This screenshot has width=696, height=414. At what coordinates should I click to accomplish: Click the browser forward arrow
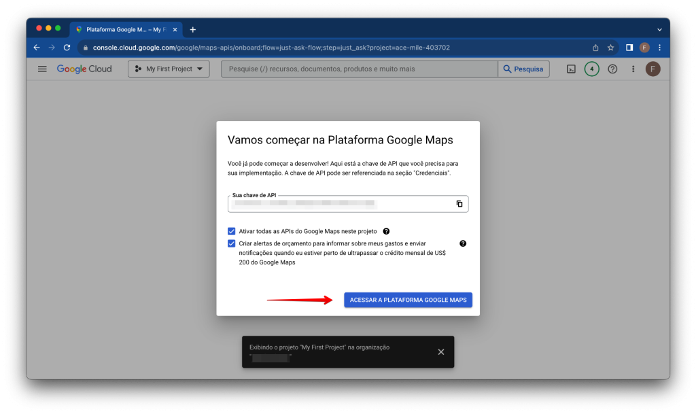(x=52, y=48)
